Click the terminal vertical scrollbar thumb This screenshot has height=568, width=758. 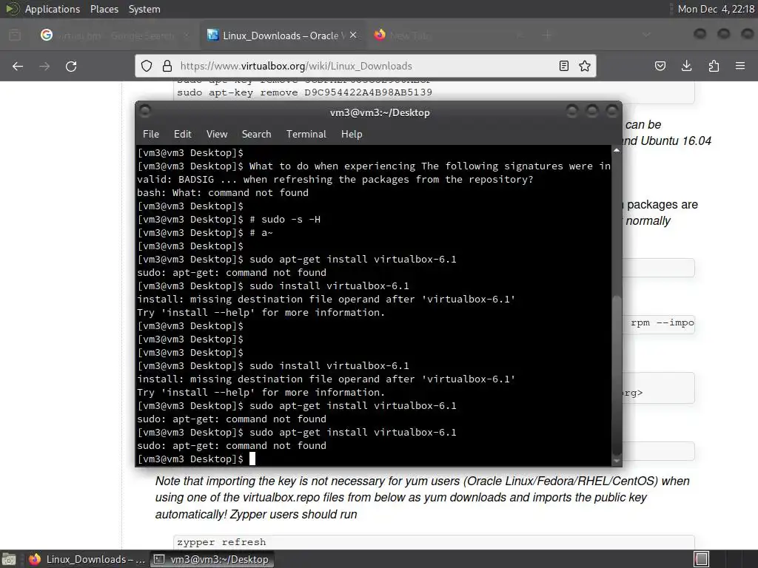pyautogui.click(x=617, y=375)
